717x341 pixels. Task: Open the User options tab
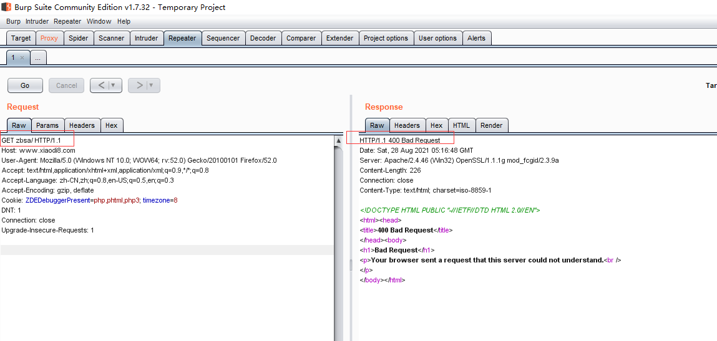coord(437,39)
